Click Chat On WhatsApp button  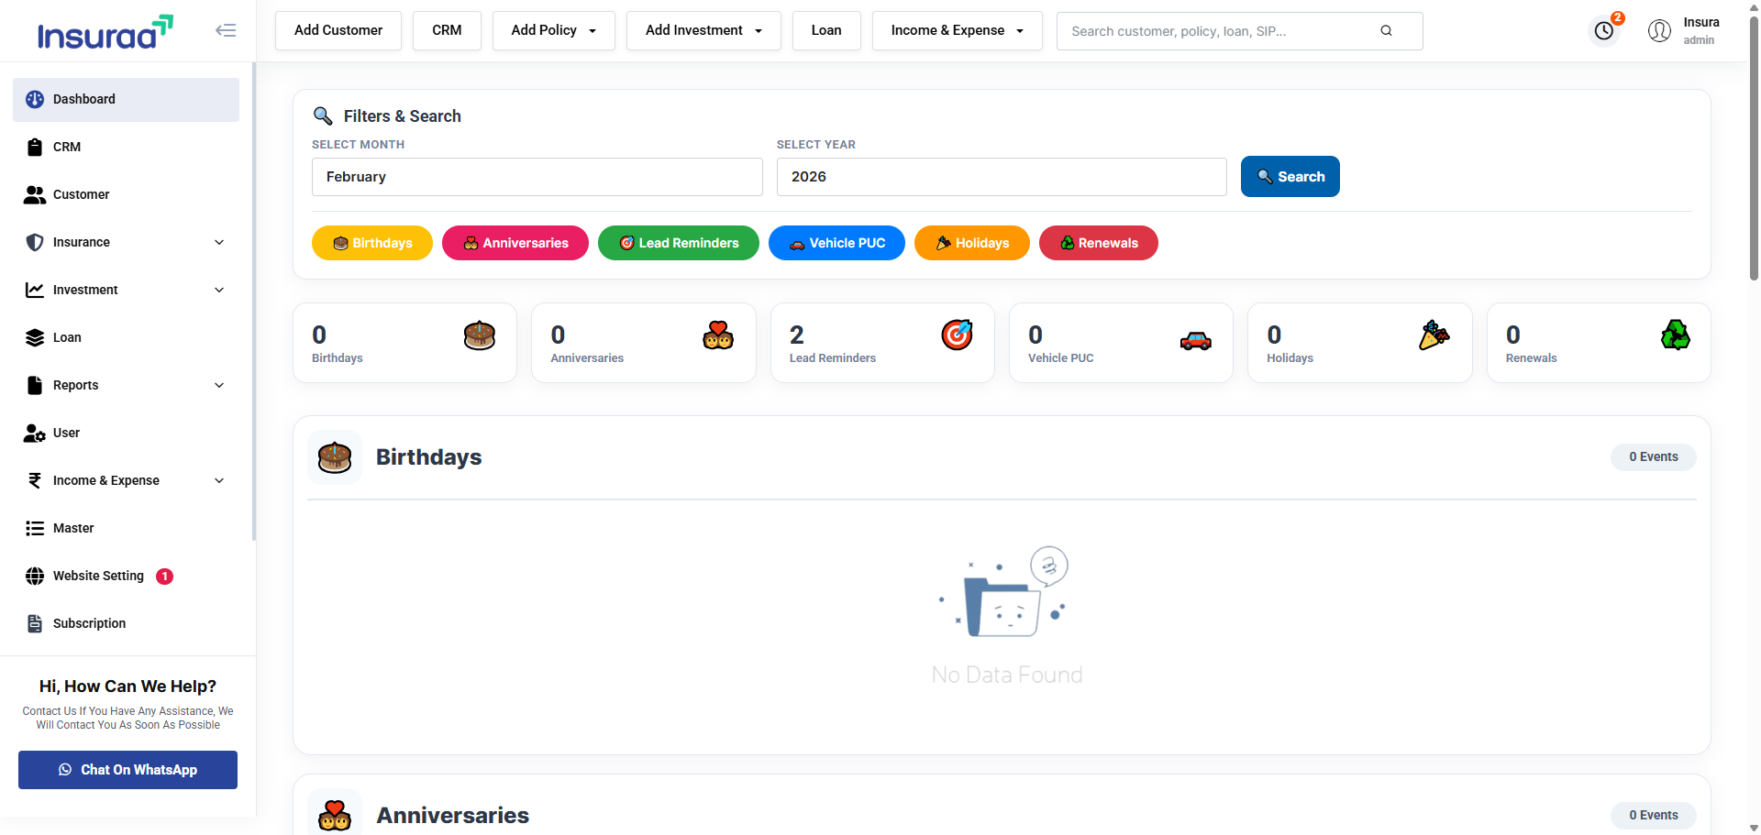click(127, 770)
